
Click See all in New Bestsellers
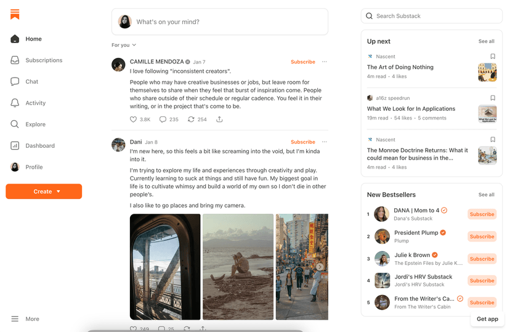pyautogui.click(x=486, y=195)
